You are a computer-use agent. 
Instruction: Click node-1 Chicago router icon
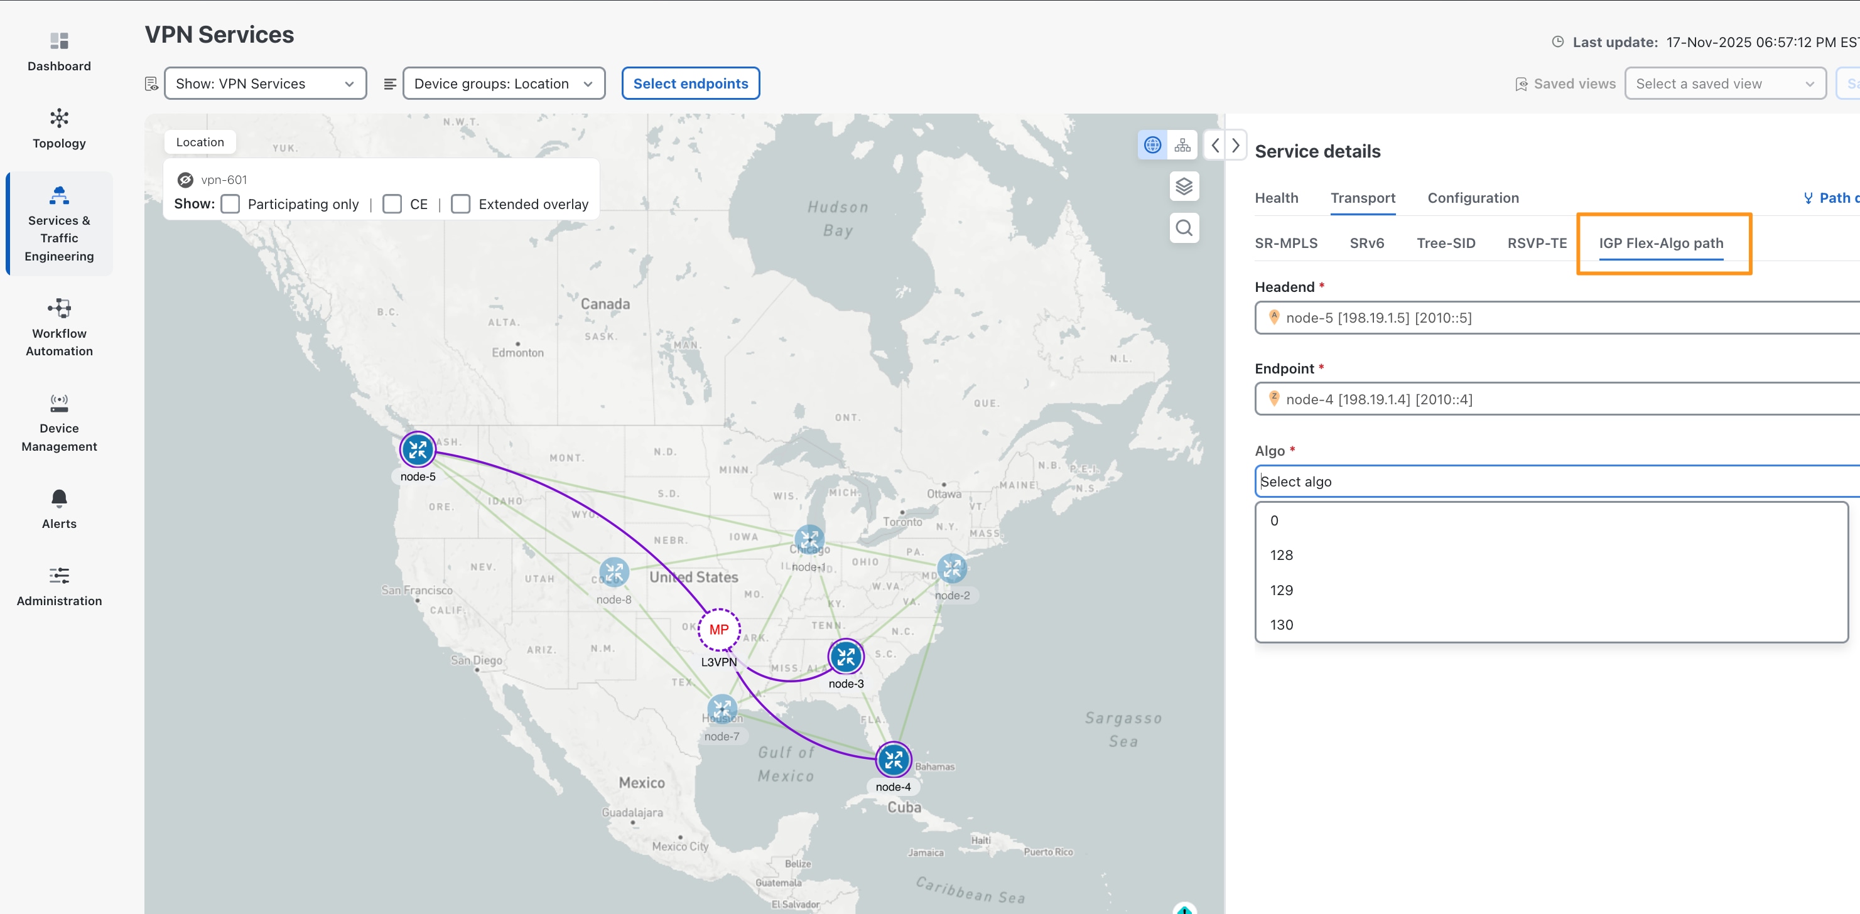tap(809, 539)
